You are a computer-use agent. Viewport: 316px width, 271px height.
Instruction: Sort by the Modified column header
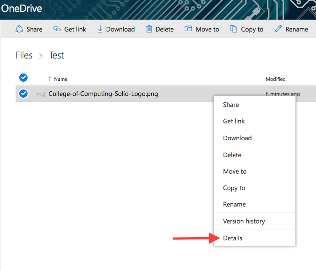point(275,79)
